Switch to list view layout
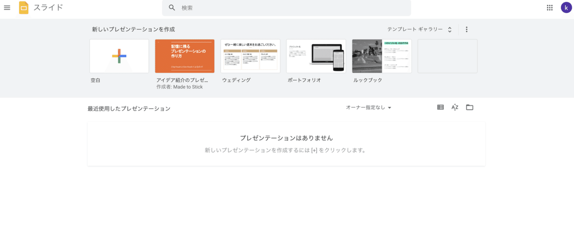The image size is (574, 246). pos(441,107)
